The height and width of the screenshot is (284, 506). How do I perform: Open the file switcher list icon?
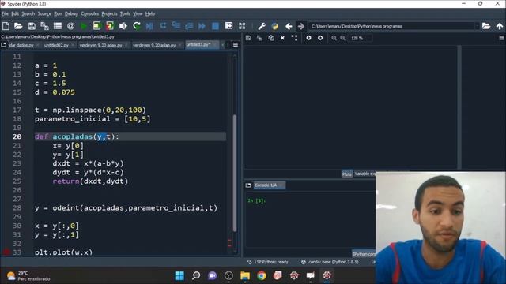click(x=58, y=26)
